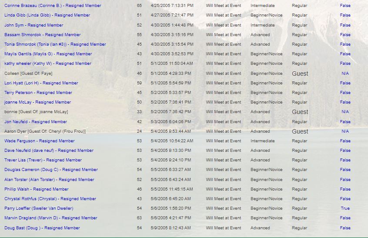Click the Trever Liss (Trever) link
The width and height of the screenshot is (368, 238).
point(43,160)
